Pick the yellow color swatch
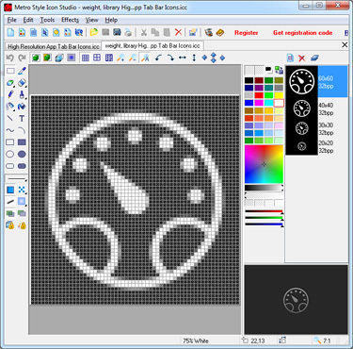The height and width of the screenshot is (349, 353). point(279,95)
